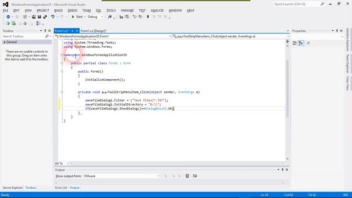352x198 pixels.
Task: Collapse the namespace WindowsFormsApplication35 block
Action: click(62, 55)
